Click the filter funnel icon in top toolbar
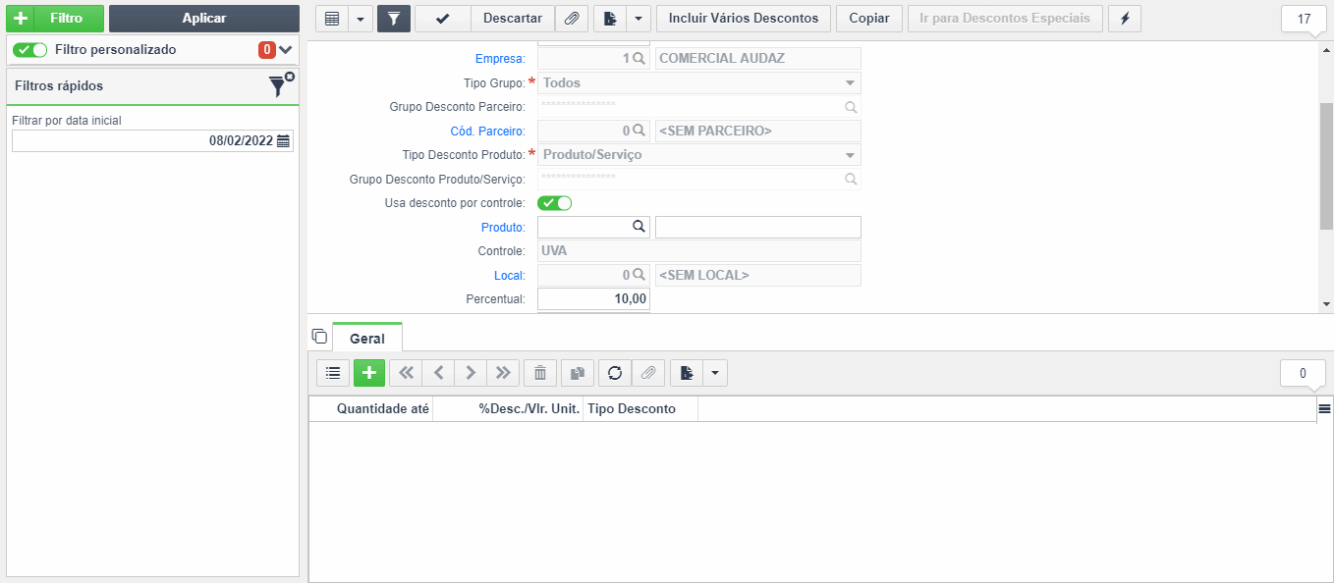Screen dimensions: 1334x583 coord(393,19)
